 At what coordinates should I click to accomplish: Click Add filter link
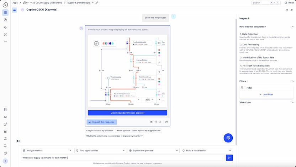[x=266, y=95]
